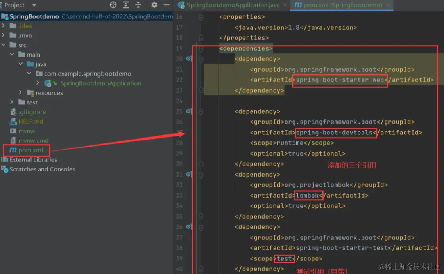Click the runtime scope text on line 28
Screen dimensions: 444x274
290,143
